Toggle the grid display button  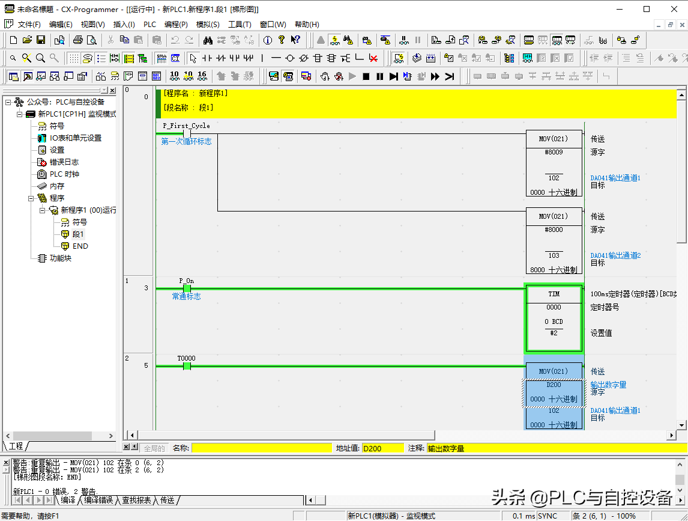click(x=73, y=58)
